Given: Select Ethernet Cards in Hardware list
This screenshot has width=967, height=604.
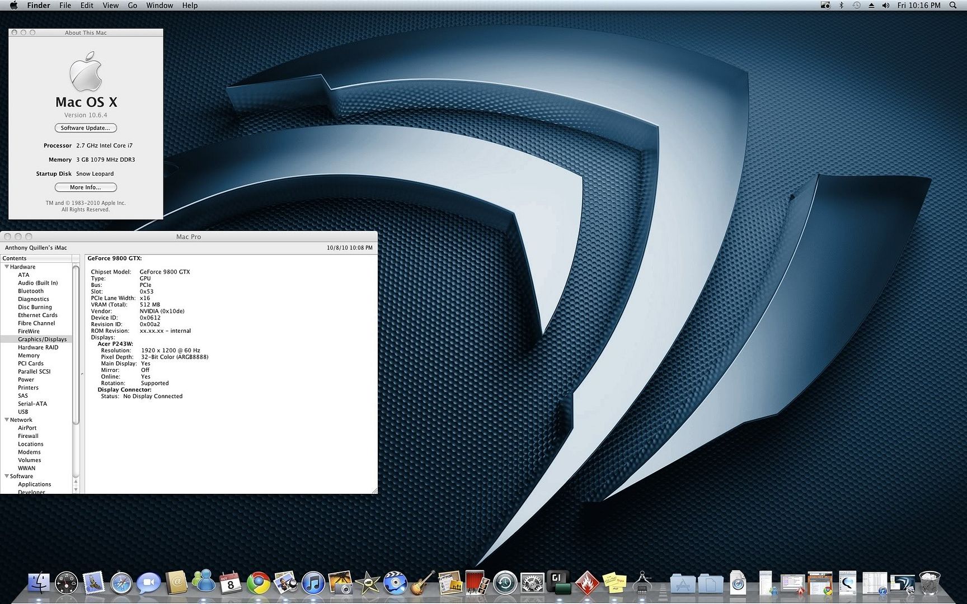Looking at the screenshot, I should click(37, 315).
